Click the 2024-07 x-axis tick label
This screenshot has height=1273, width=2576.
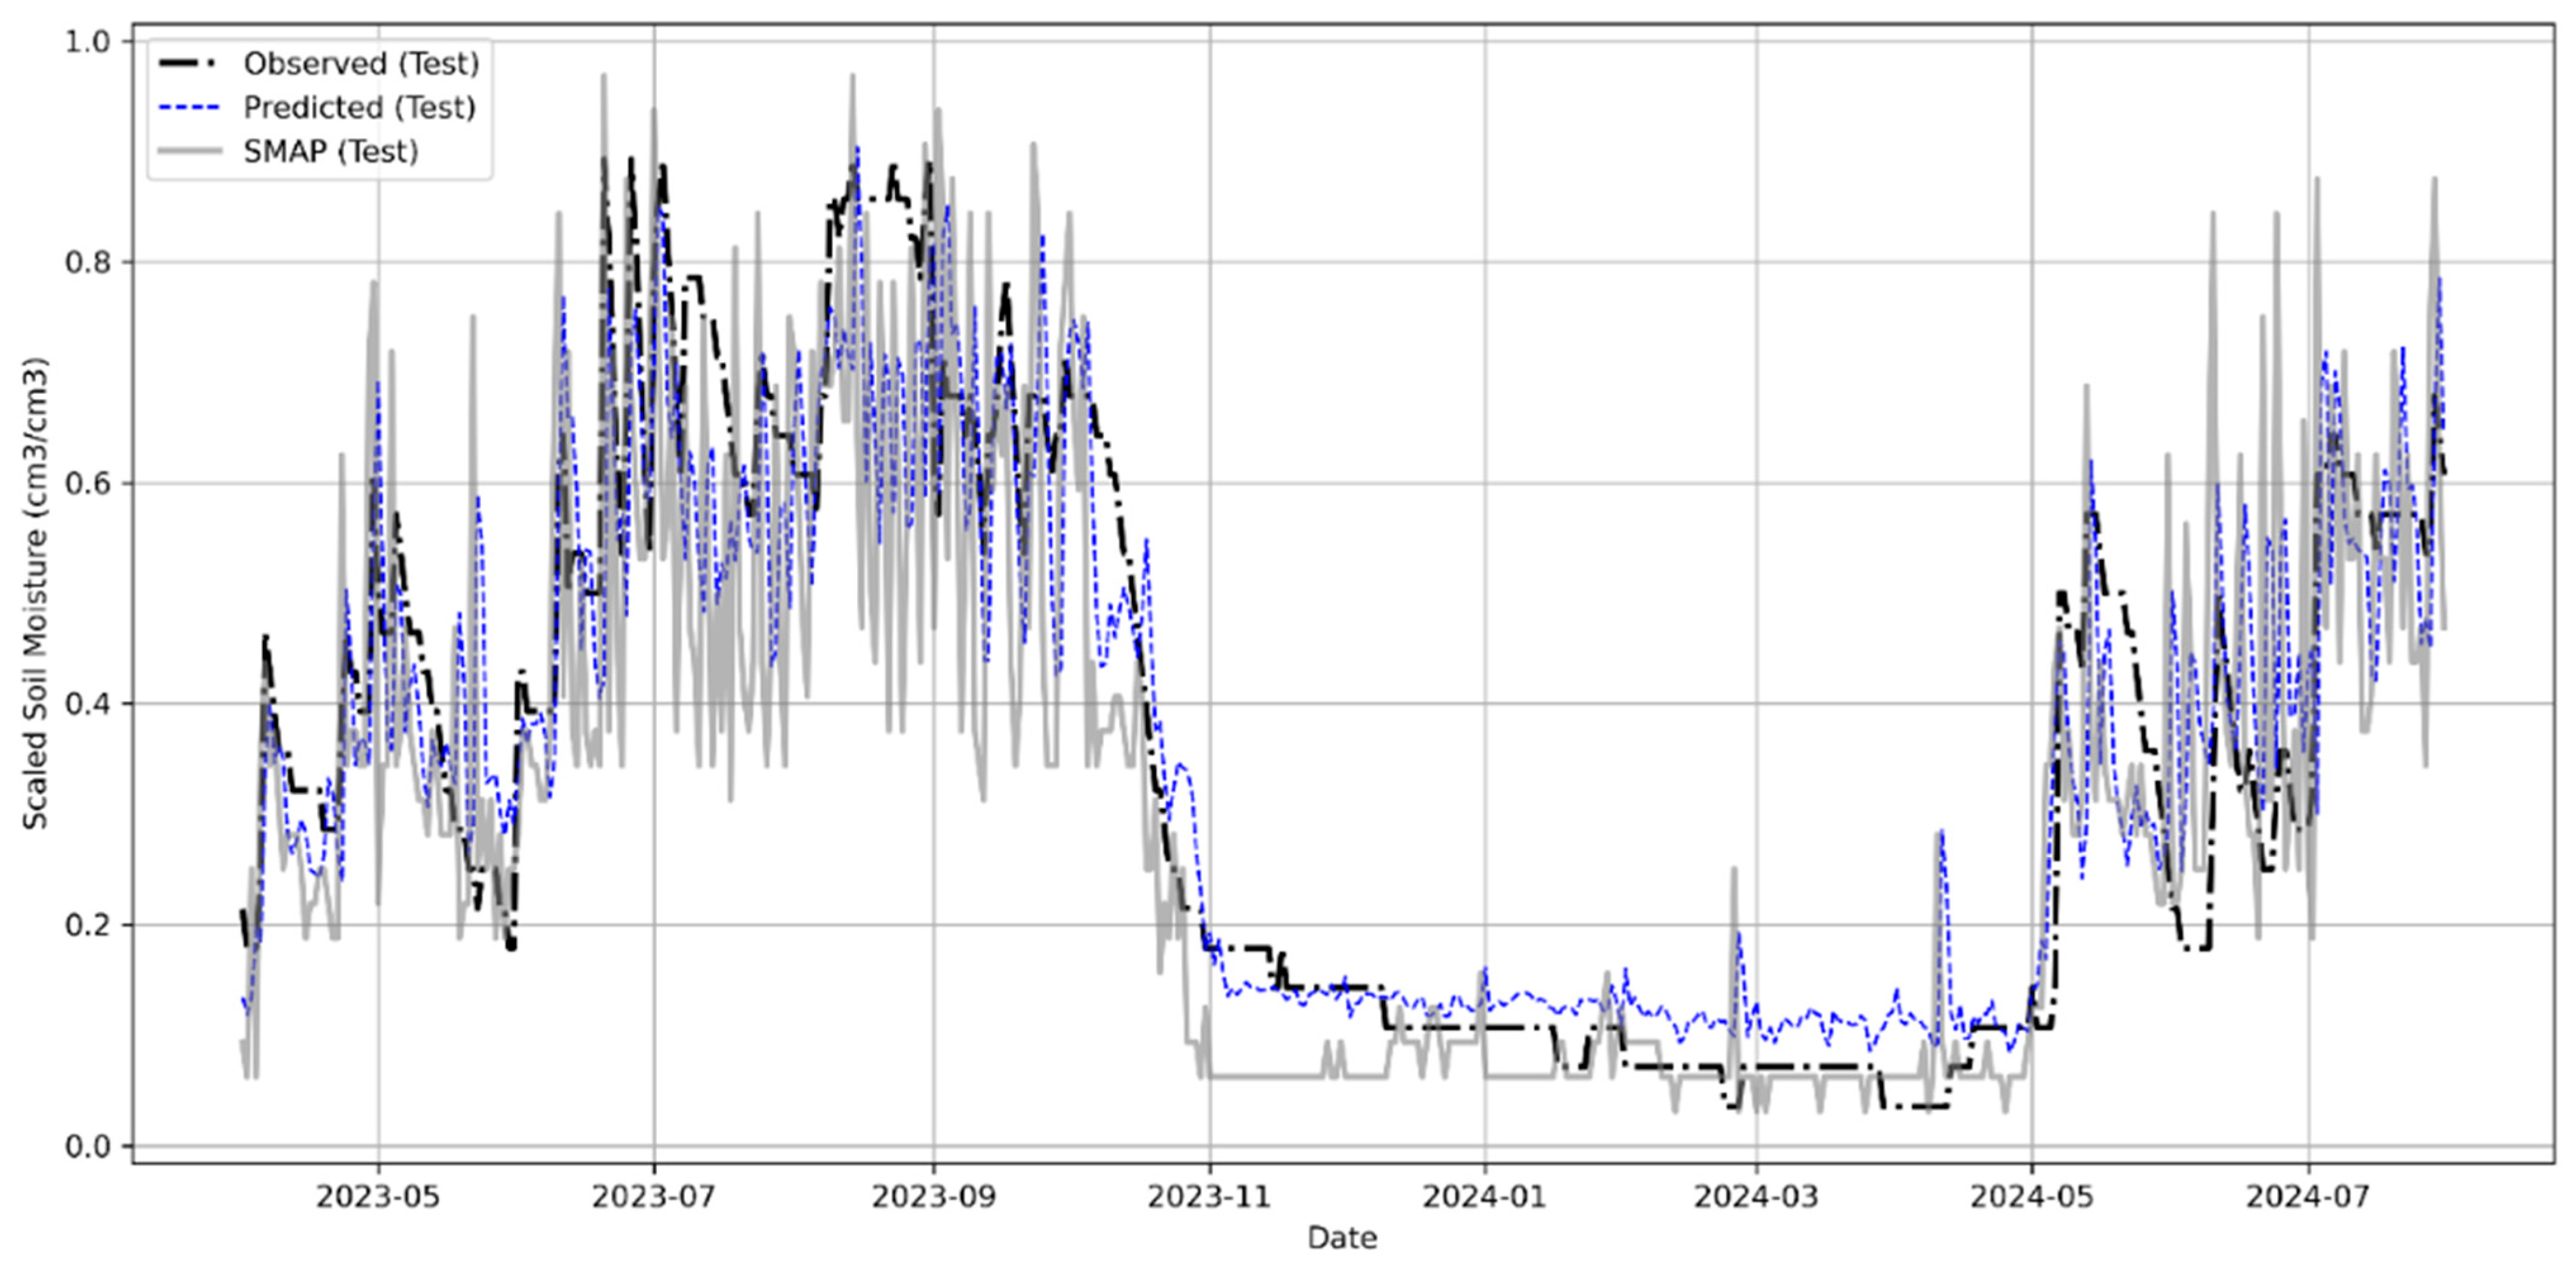point(2308,1197)
